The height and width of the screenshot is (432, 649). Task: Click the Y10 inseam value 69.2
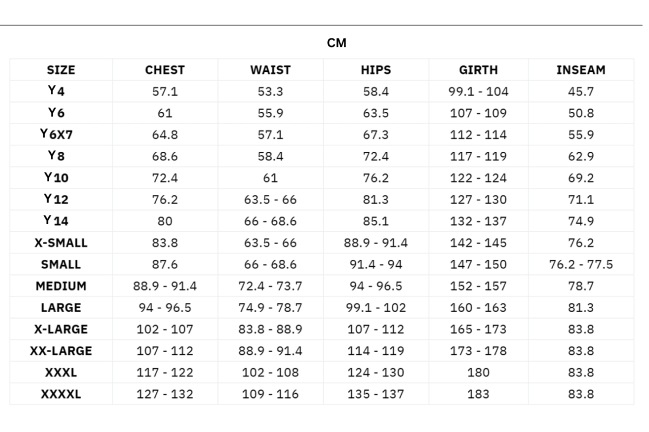581,178
